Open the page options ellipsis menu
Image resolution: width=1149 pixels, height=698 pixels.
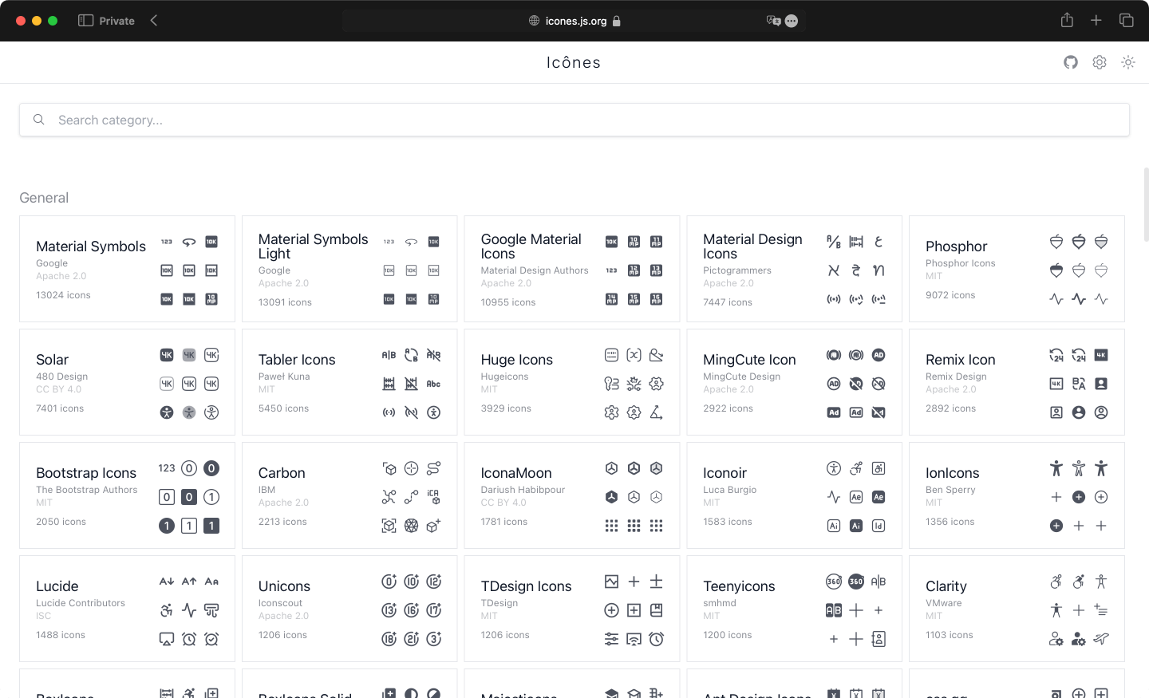pyautogui.click(x=792, y=22)
